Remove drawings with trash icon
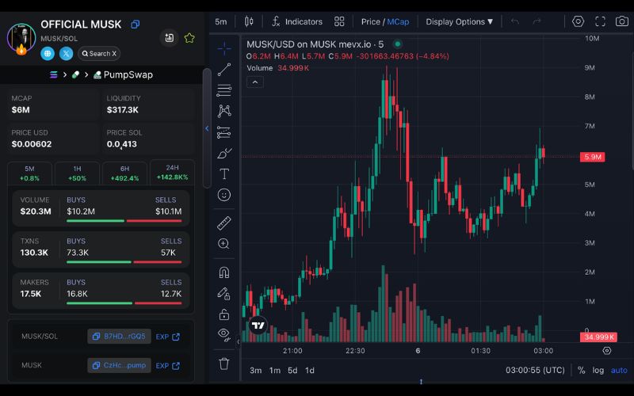The width and height of the screenshot is (634, 396). tap(224, 364)
